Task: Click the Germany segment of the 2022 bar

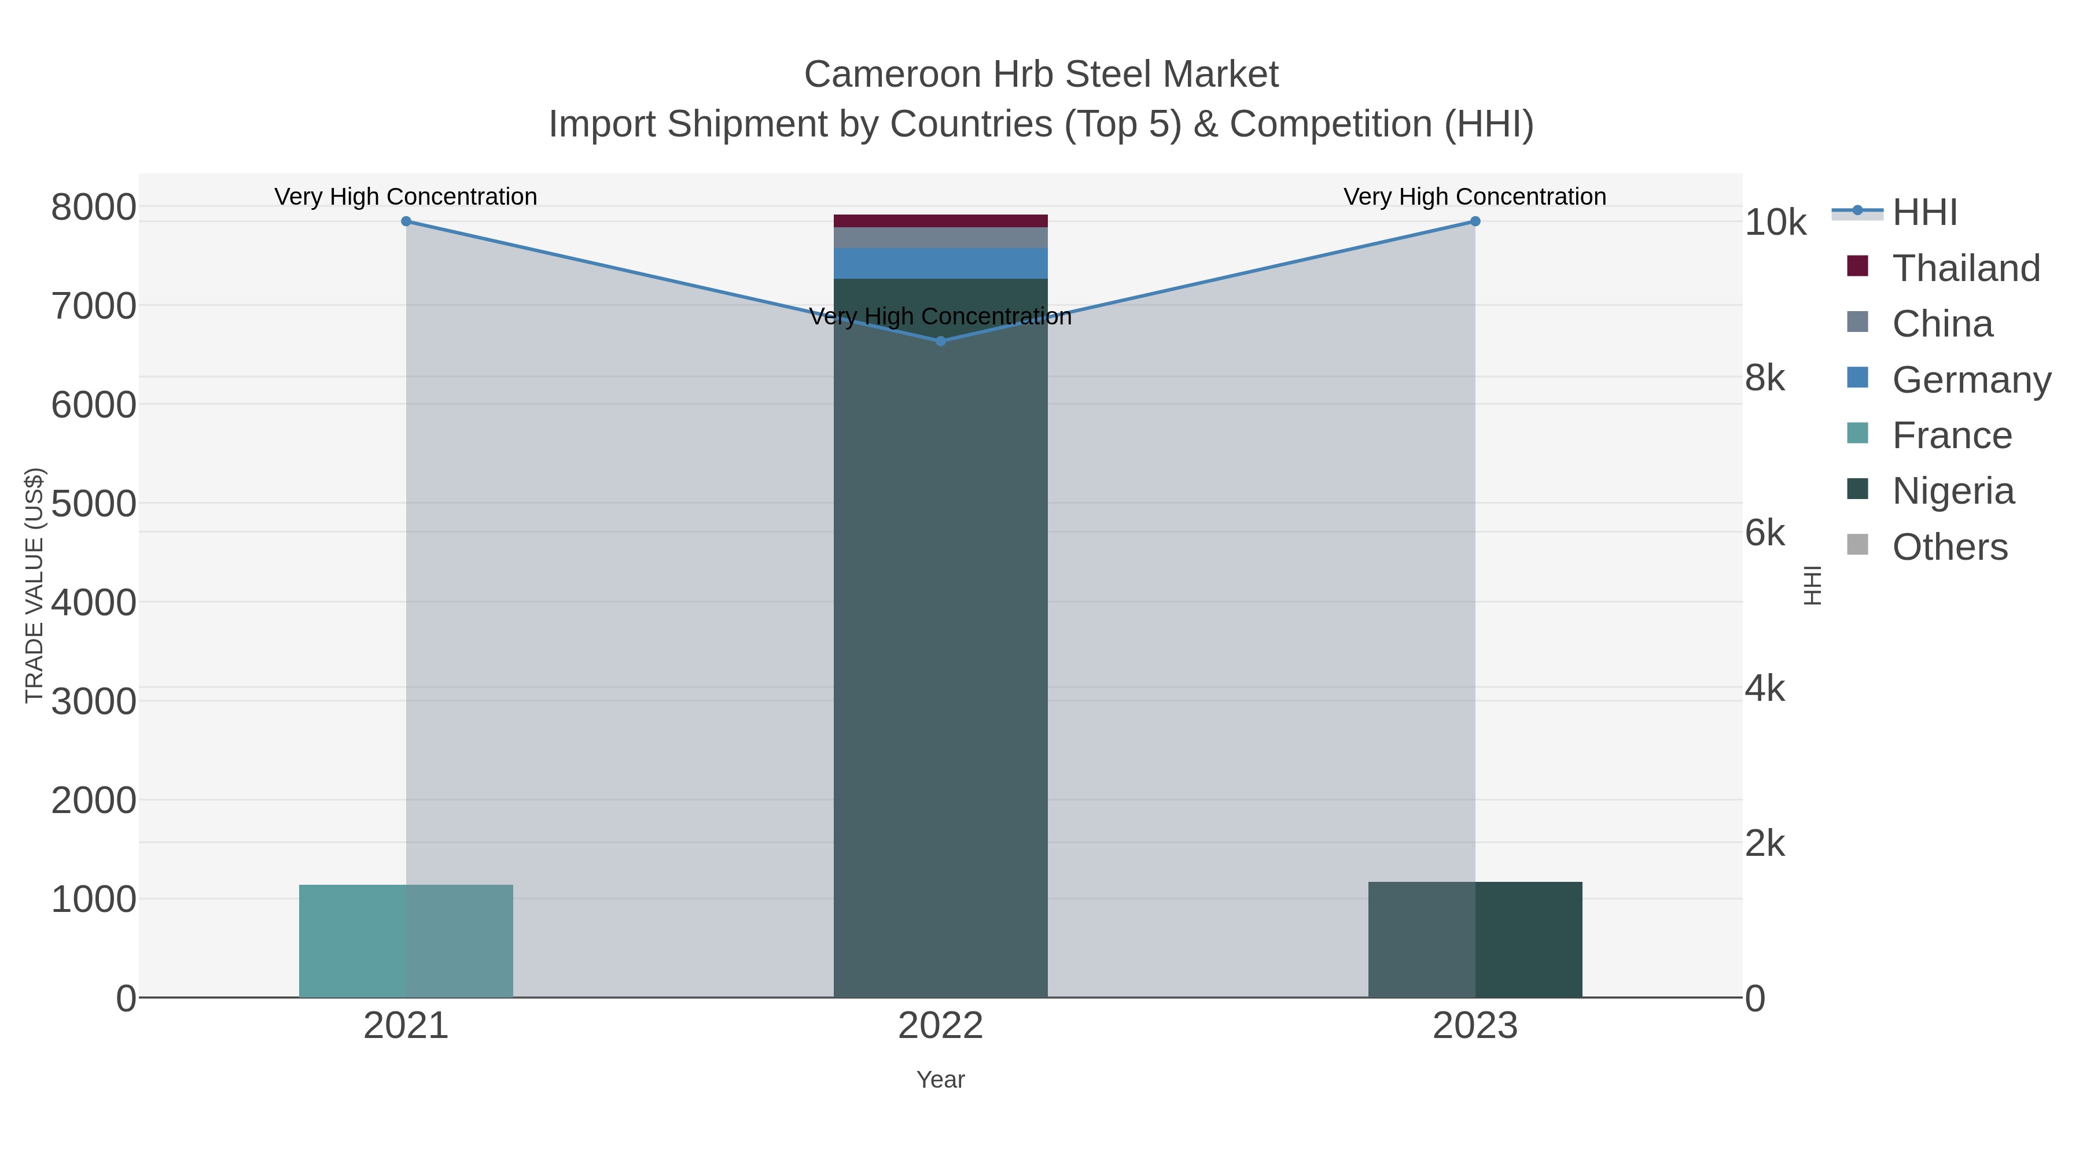Action: point(940,264)
